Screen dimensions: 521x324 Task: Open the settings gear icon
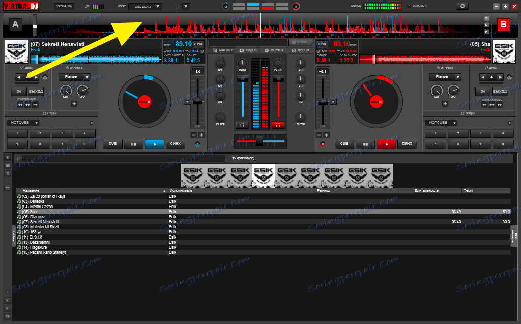pyautogui.click(x=462, y=6)
